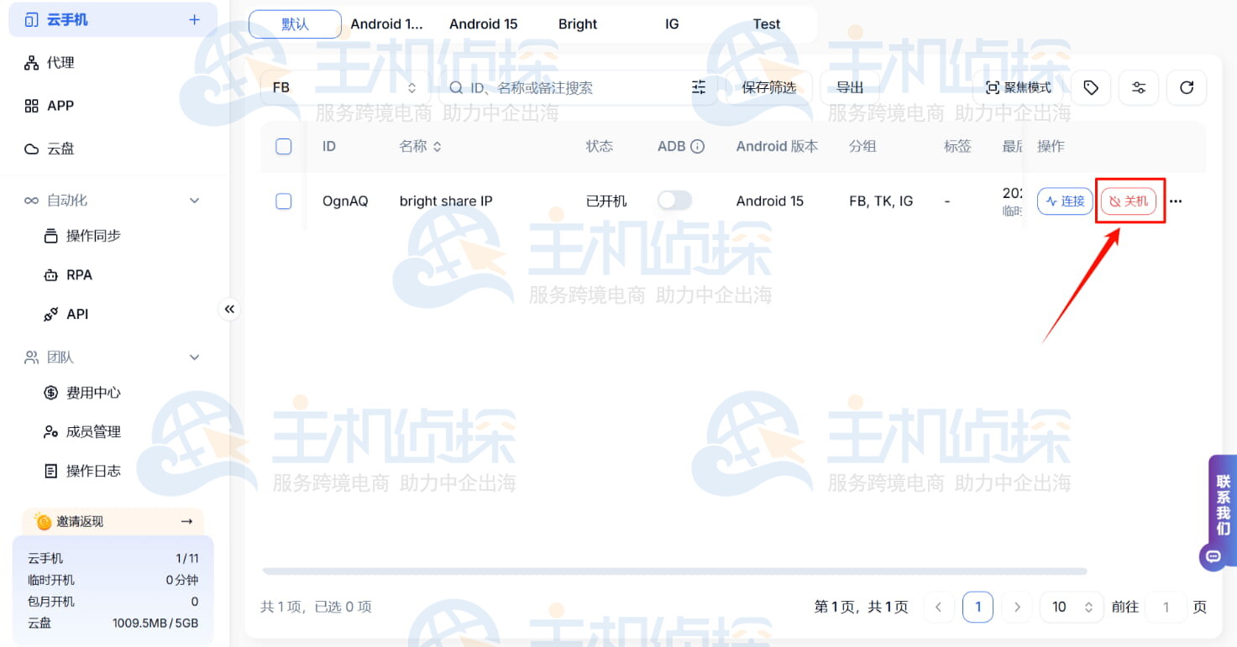
Task: Check the select-all header checkbox
Action: 283,145
